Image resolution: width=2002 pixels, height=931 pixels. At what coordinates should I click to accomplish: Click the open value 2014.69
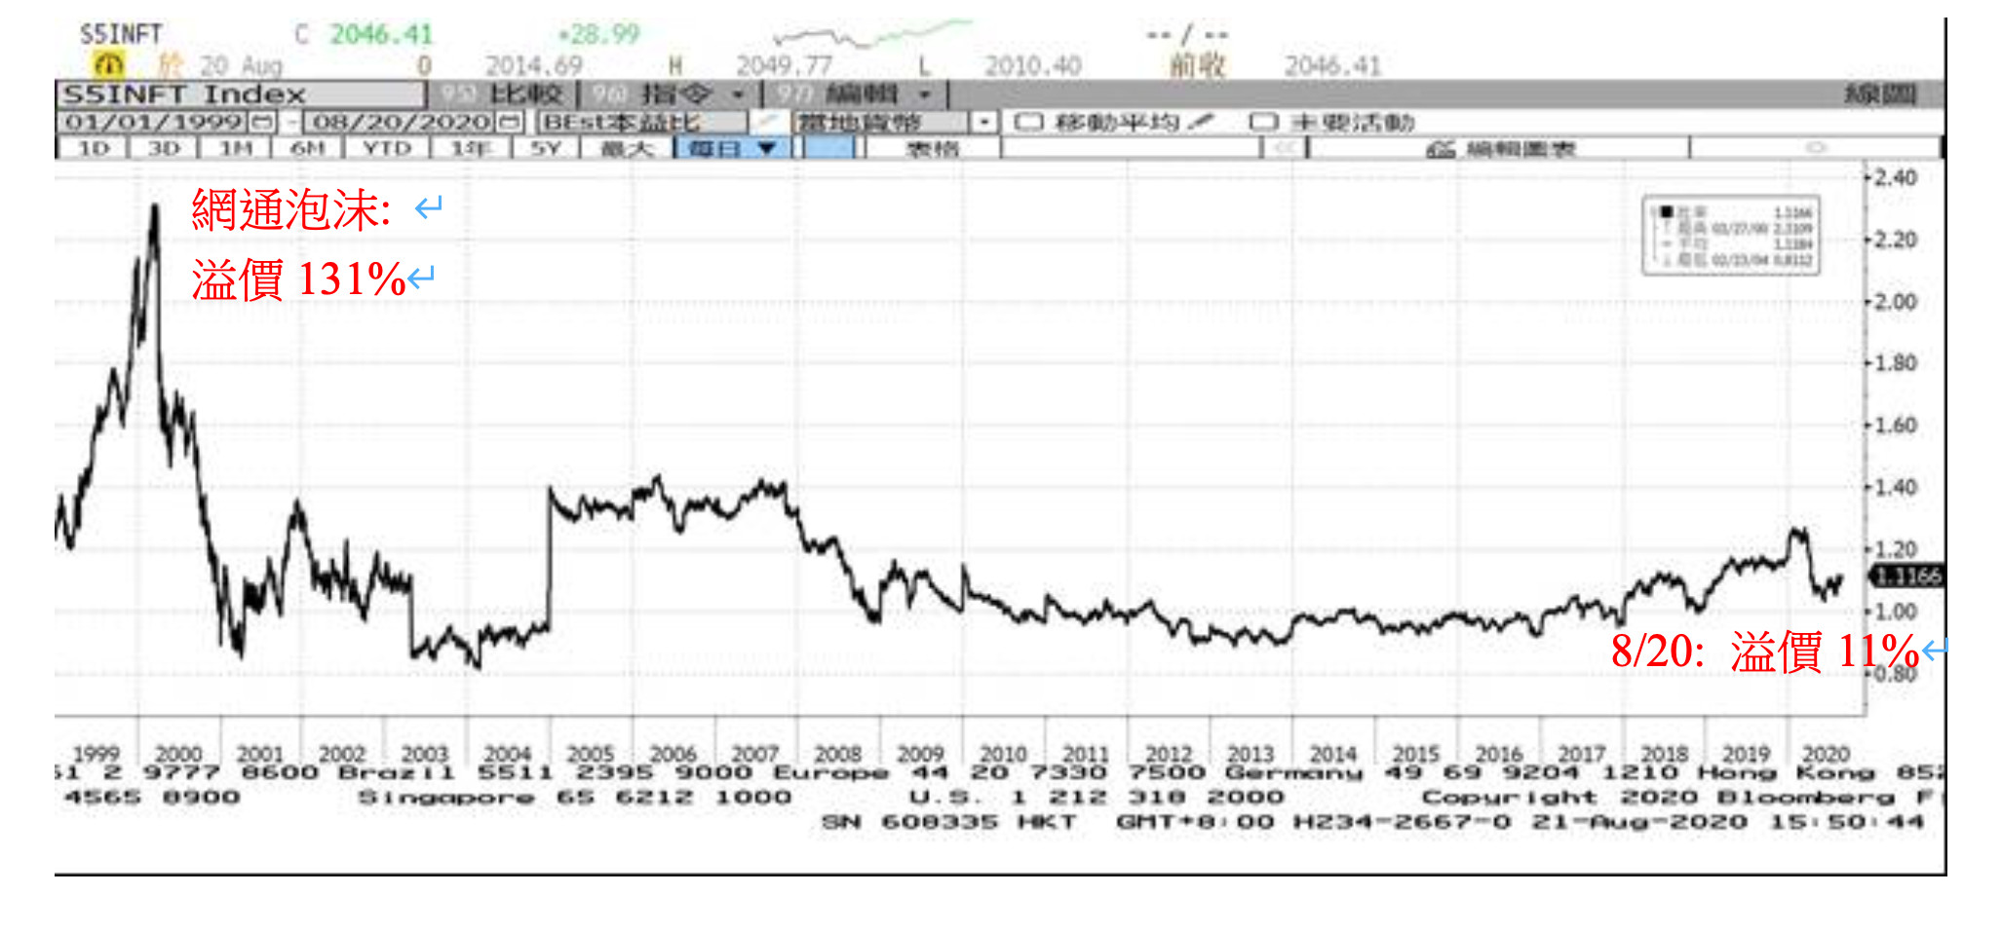coord(534,66)
